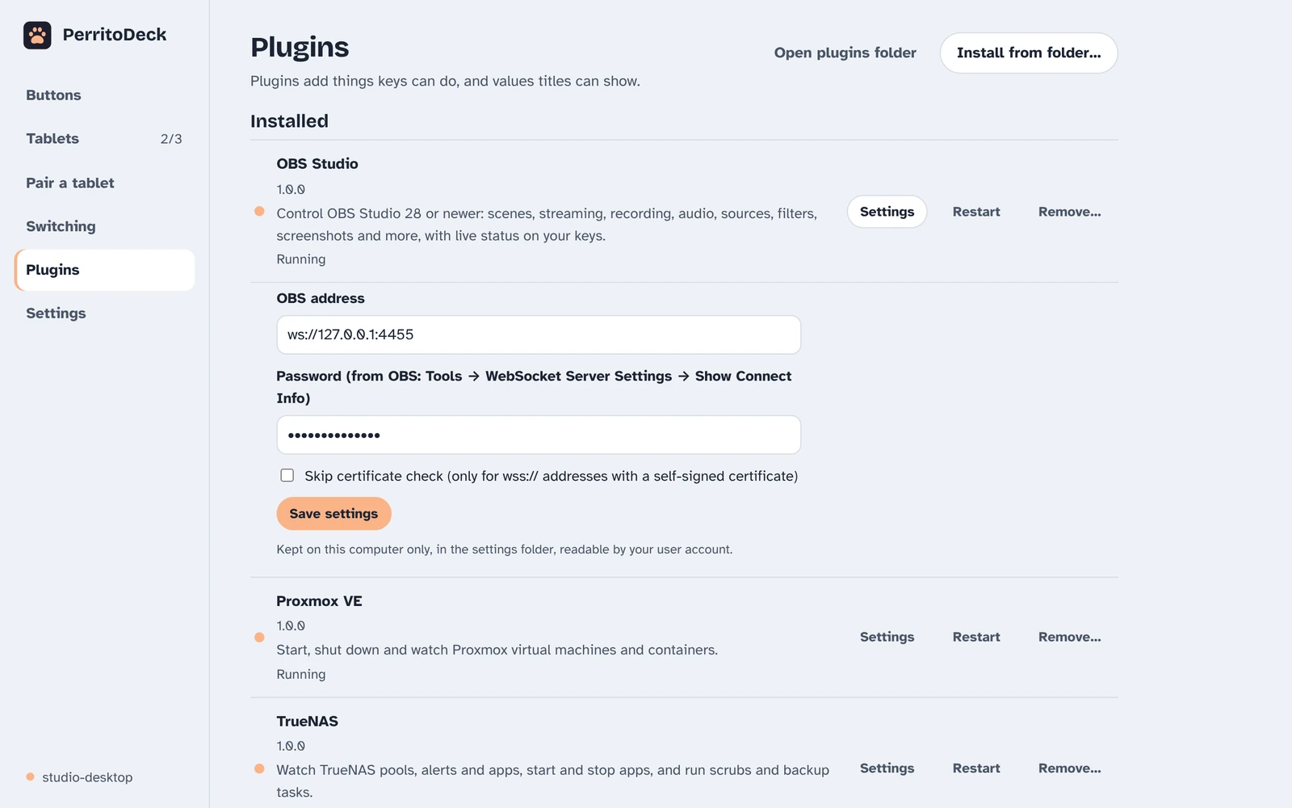This screenshot has width=1292, height=808.
Task: Restart the Proxmox VE plugin
Action: [976, 637]
